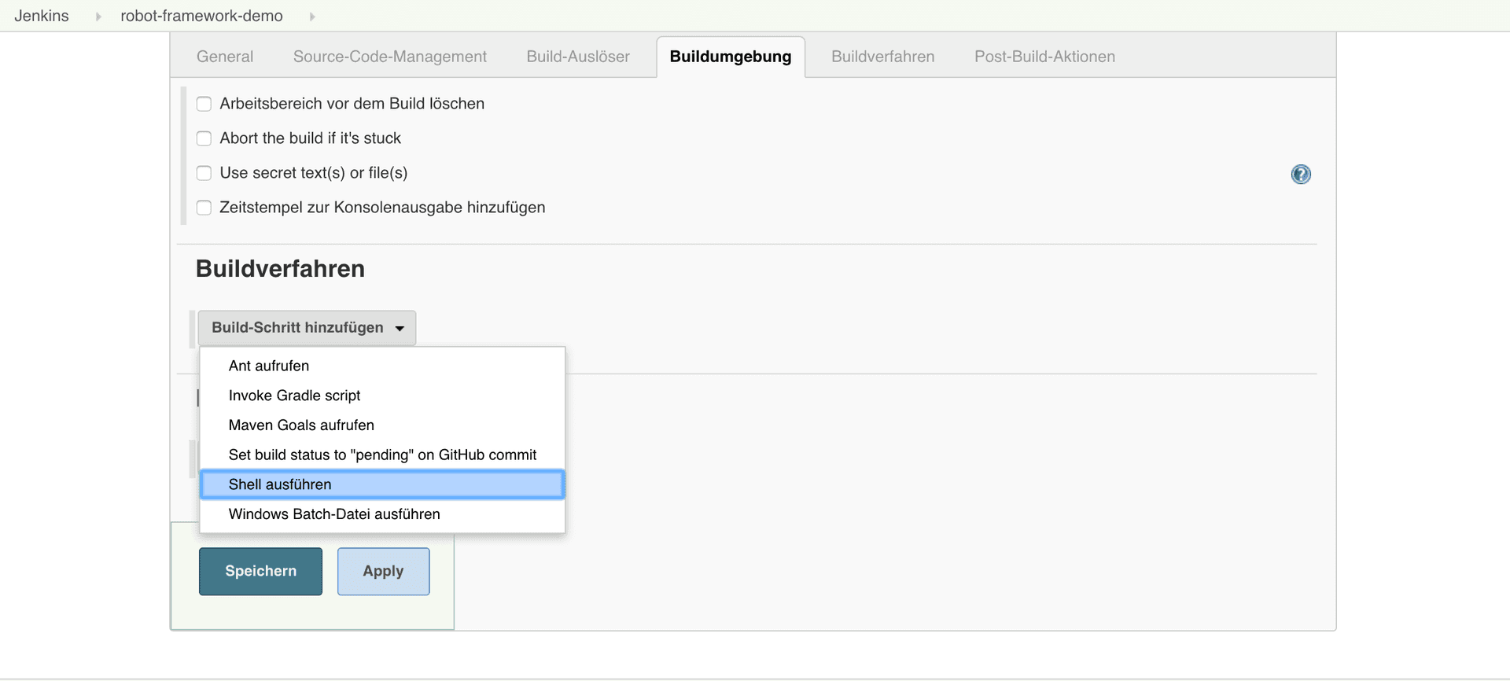Enable Arbeitsbereich vor dem Build löschen
This screenshot has height=681, width=1510.
click(204, 104)
